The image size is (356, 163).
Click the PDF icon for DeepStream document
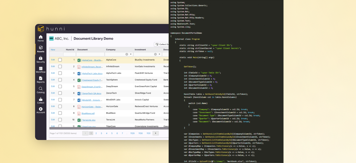point(79,87)
